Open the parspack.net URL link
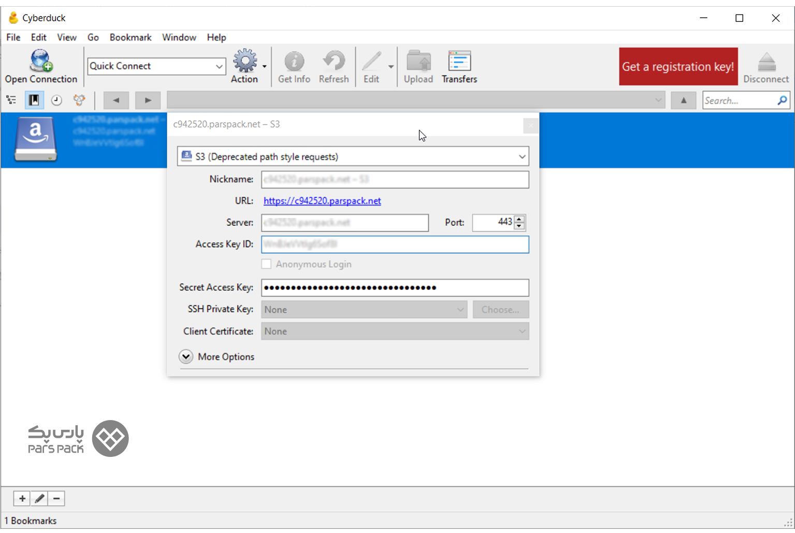Viewport: 795px width, 533px height. click(x=322, y=201)
